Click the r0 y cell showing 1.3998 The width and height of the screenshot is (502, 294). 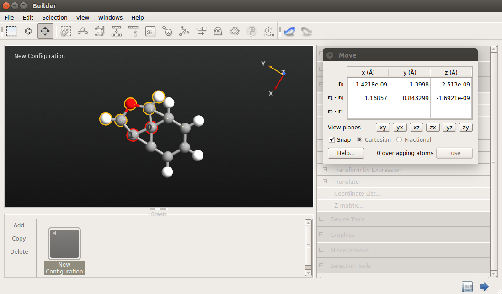pos(410,85)
